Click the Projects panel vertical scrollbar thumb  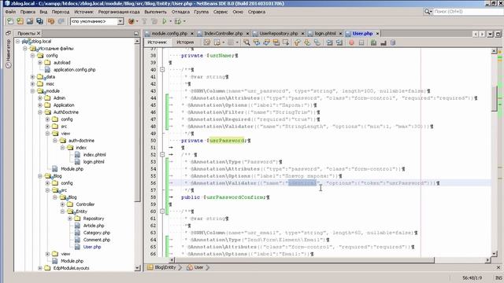click(x=137, y=123)
